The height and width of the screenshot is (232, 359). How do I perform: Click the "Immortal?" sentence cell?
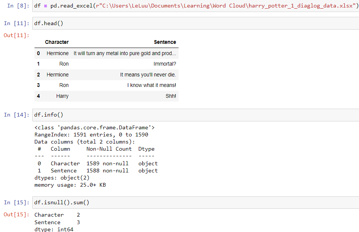165,64
